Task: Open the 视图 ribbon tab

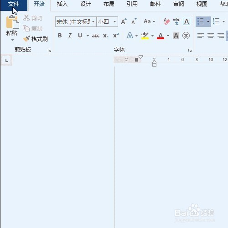Action: (202, 4)
